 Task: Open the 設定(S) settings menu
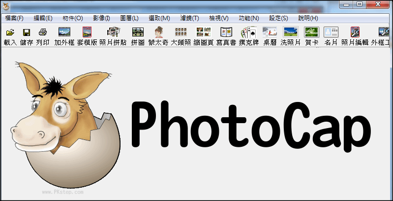[x=278, y=18]
